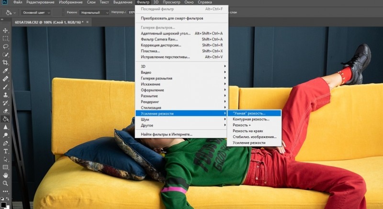Select the Sharpen triangle tool
The width and height of the screenshot is (383, 209).
(x=5, y=127)
